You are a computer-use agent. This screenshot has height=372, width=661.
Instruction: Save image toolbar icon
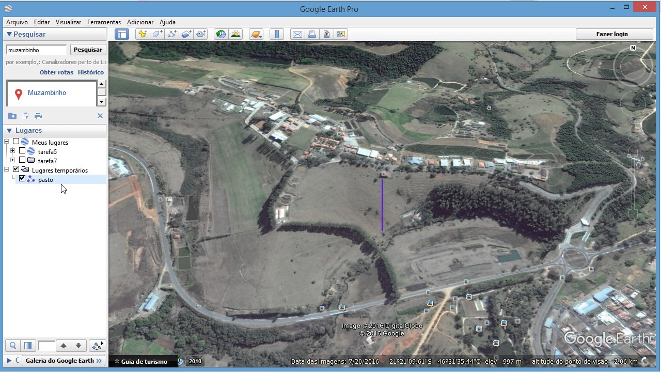326,34
